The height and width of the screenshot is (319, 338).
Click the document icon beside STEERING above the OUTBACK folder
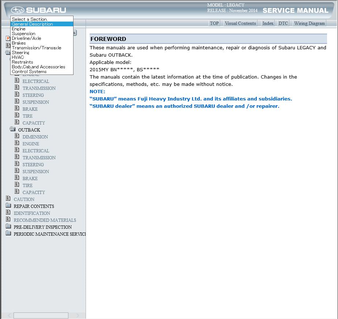[17, 94]
